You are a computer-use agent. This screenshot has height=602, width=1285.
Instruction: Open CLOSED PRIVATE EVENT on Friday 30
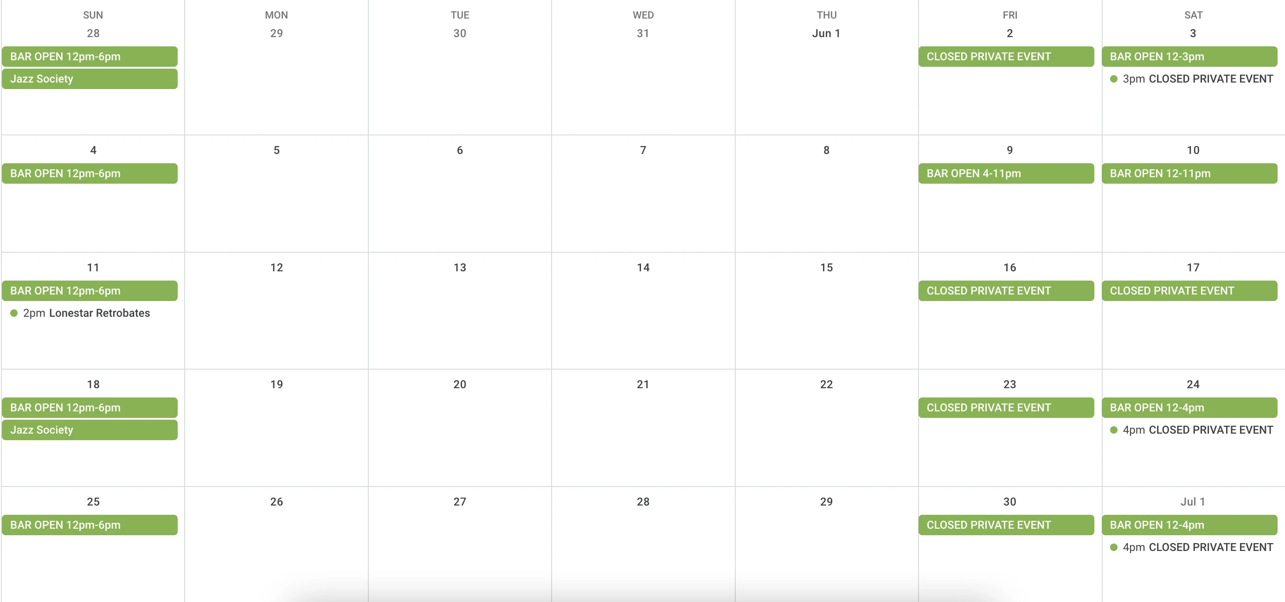coord(1006,525)
